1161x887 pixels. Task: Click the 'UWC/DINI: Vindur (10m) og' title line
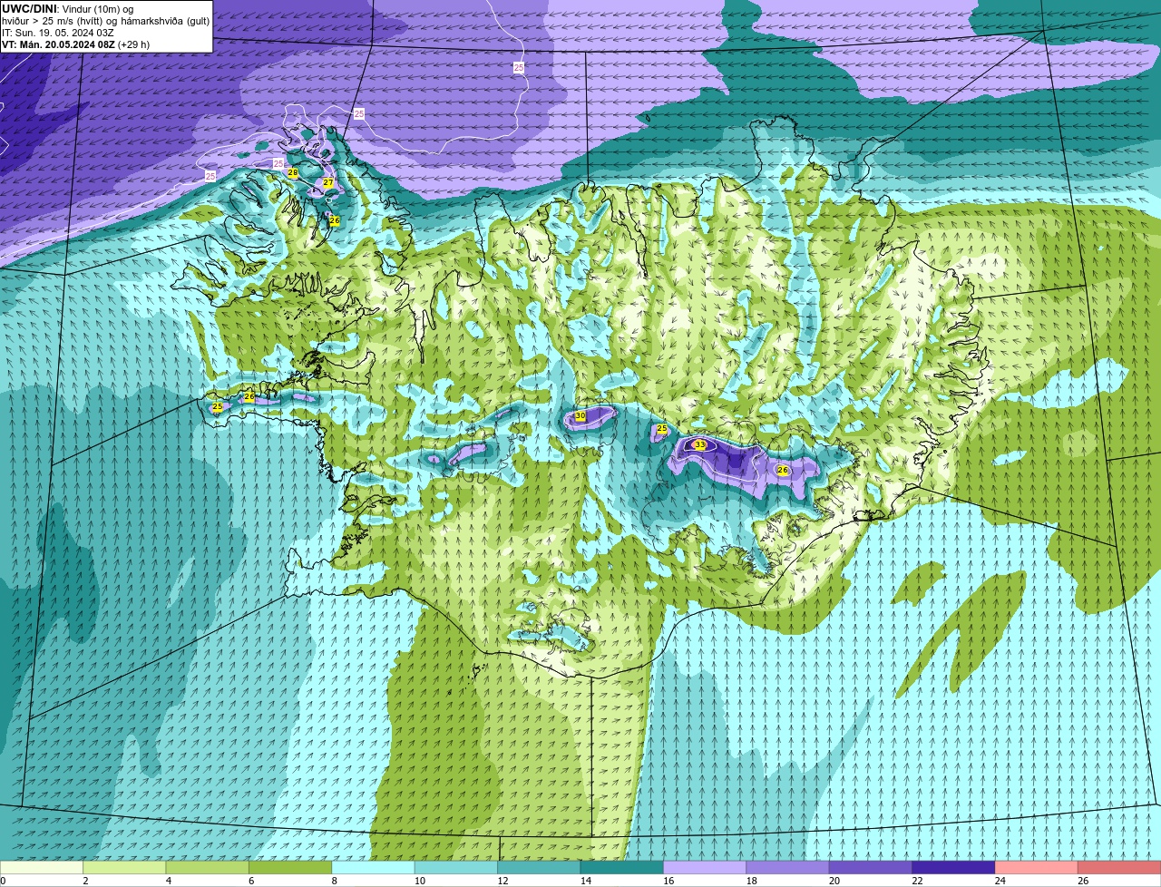coord(68,9)
